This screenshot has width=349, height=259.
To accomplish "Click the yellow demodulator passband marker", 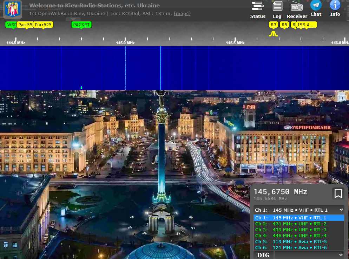I will (x=273, y=34).
